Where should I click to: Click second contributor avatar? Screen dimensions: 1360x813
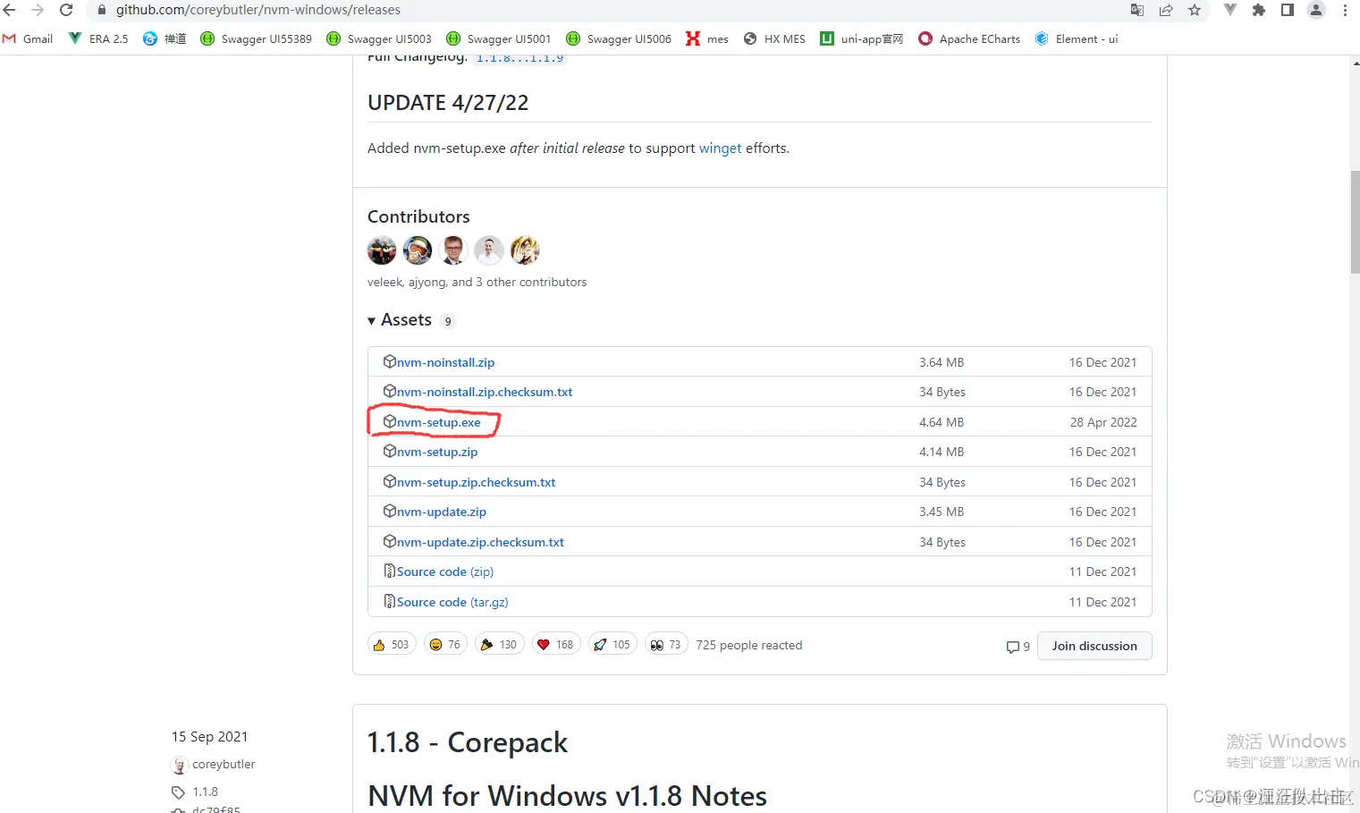(418, 250)
